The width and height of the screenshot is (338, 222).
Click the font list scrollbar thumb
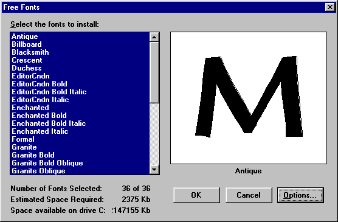click(154, 72)
